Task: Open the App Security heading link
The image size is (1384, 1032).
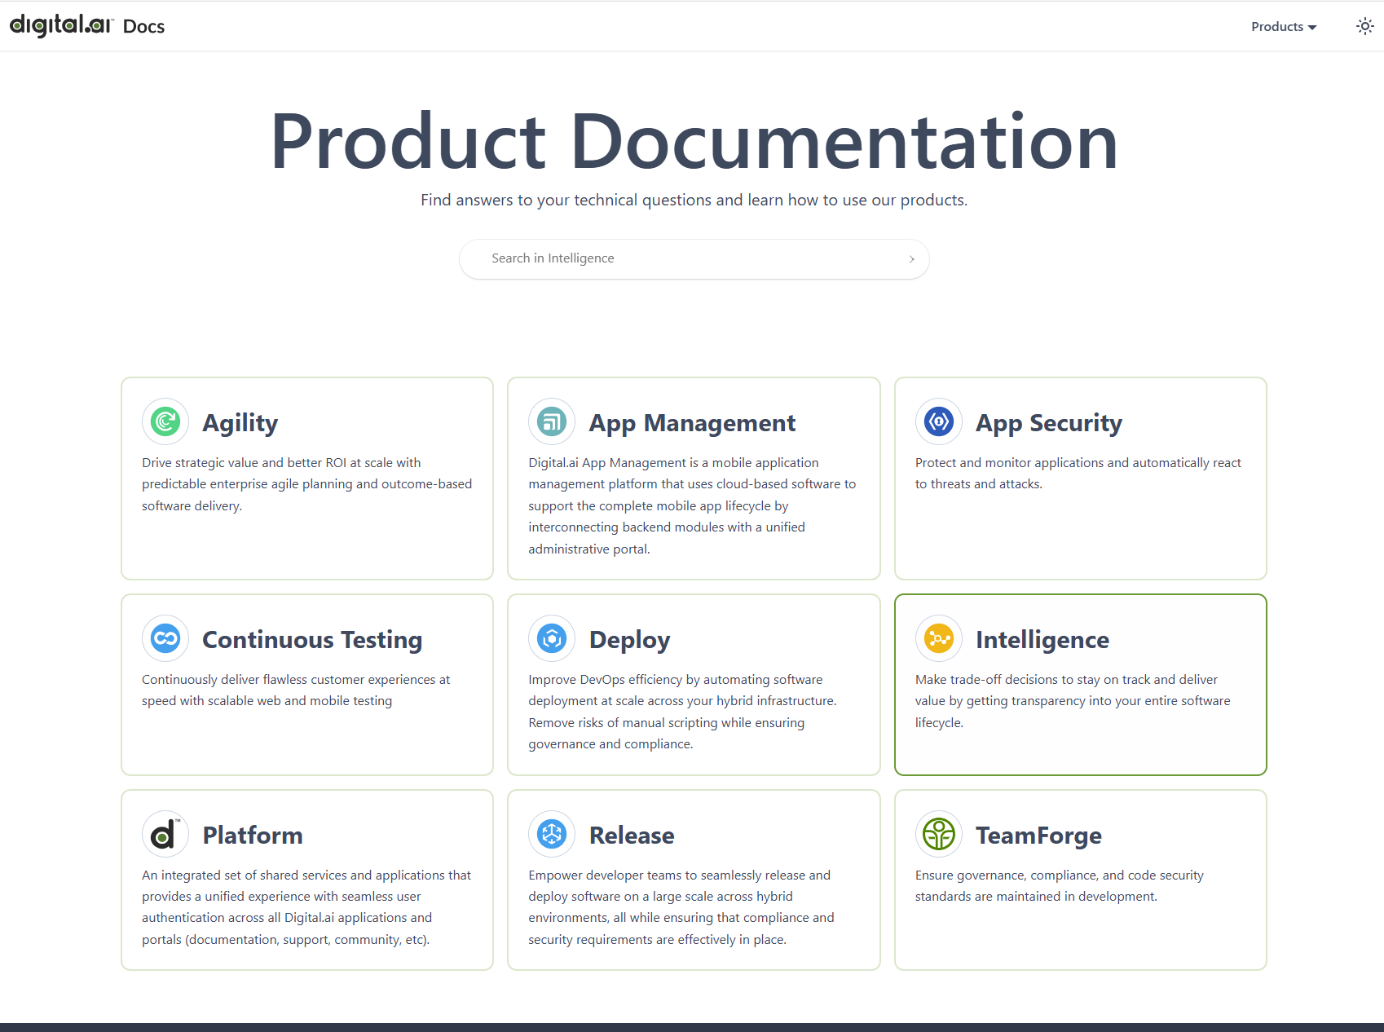Action: pos(1049,423)
